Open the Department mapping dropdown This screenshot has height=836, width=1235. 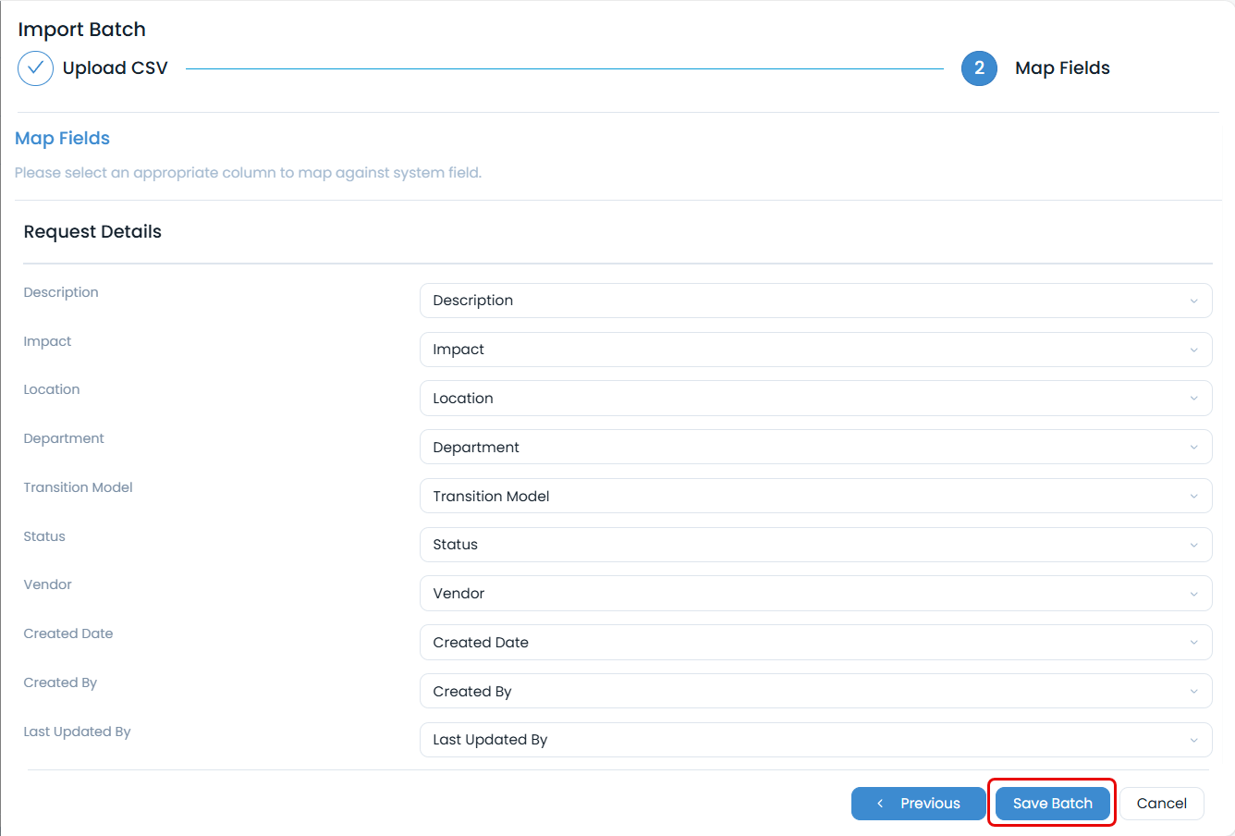[x=816, y=447]
